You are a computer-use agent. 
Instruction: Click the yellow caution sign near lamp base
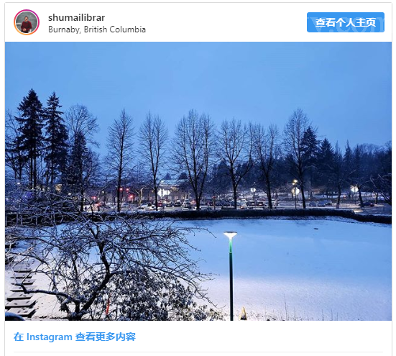(x=243, y=314)
